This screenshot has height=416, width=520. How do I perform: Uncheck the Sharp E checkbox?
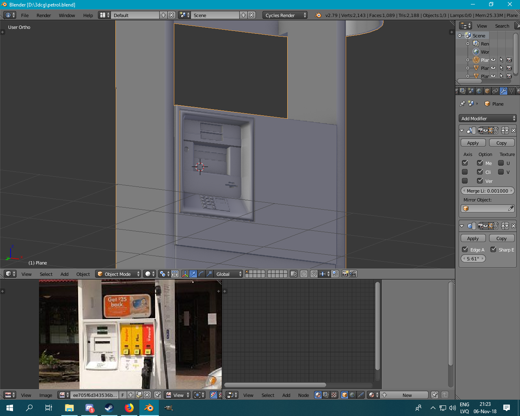(x=493, y=249)
